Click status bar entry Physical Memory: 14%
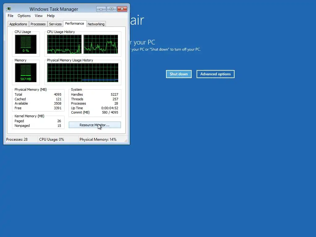This screenshot has width=316, height=237. pyautogui.click(x=98, y=139)
